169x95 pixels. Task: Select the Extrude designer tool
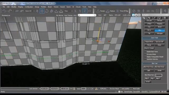coord(149,21)
